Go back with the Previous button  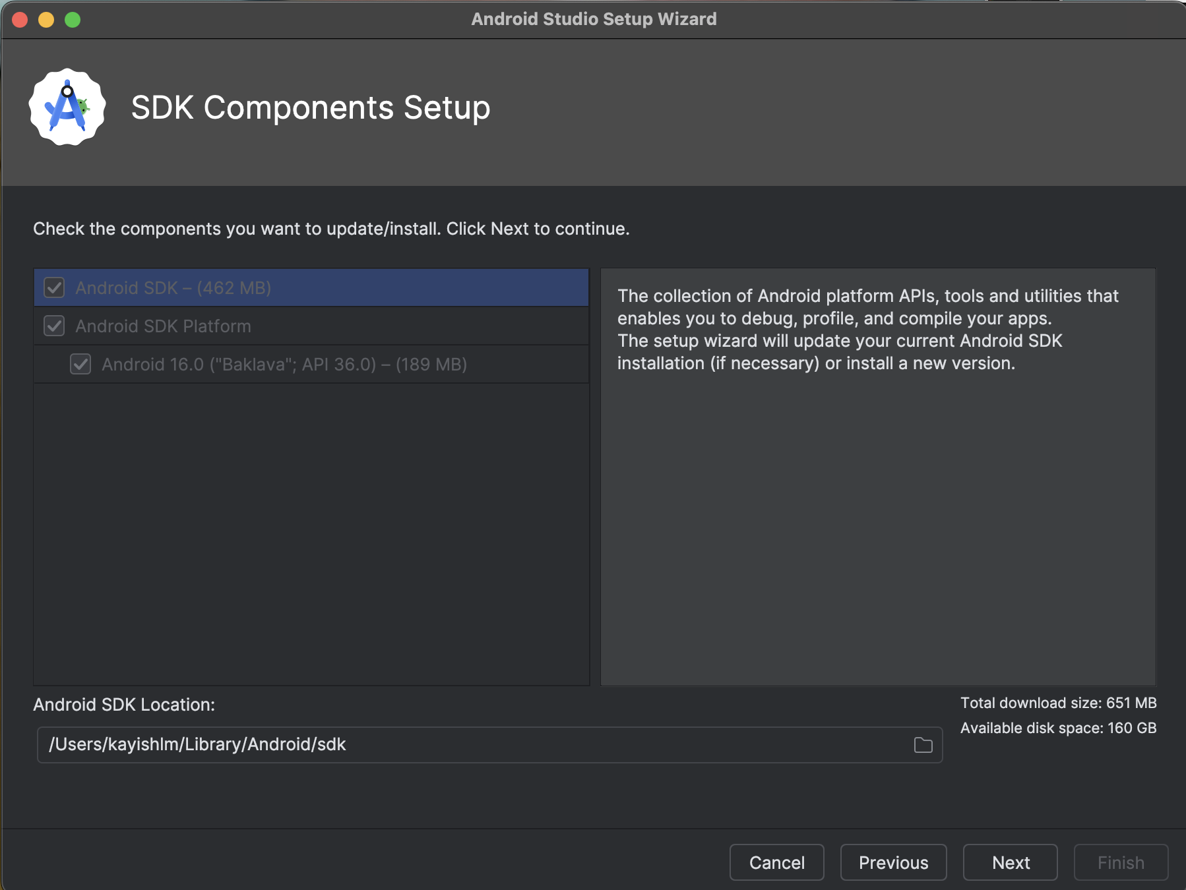tap(893, 862)
